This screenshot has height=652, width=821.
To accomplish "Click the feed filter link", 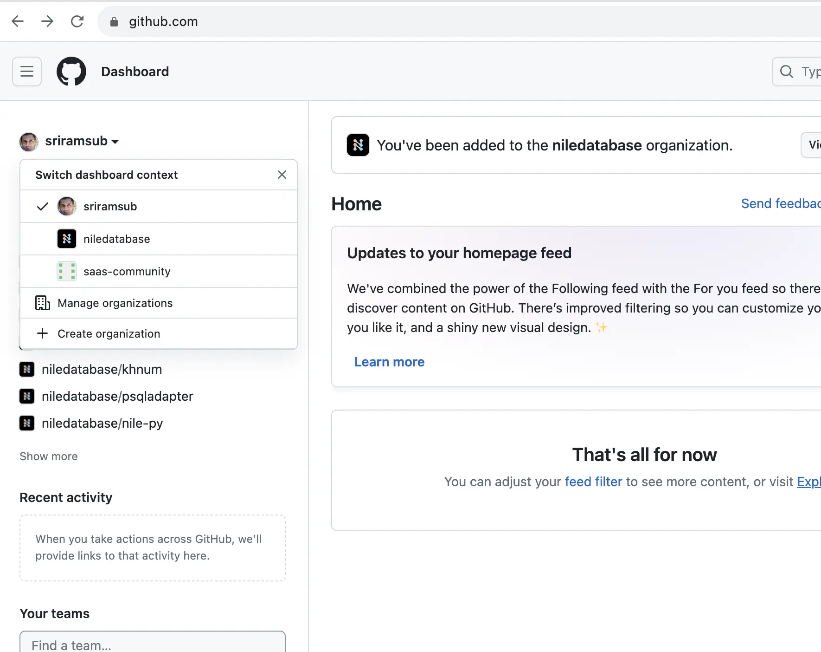I will tap(593, 482).
